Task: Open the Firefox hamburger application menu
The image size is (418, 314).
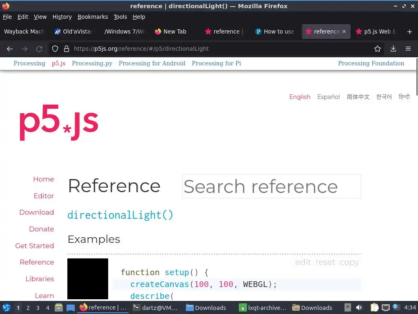Action: coord(408,49)
